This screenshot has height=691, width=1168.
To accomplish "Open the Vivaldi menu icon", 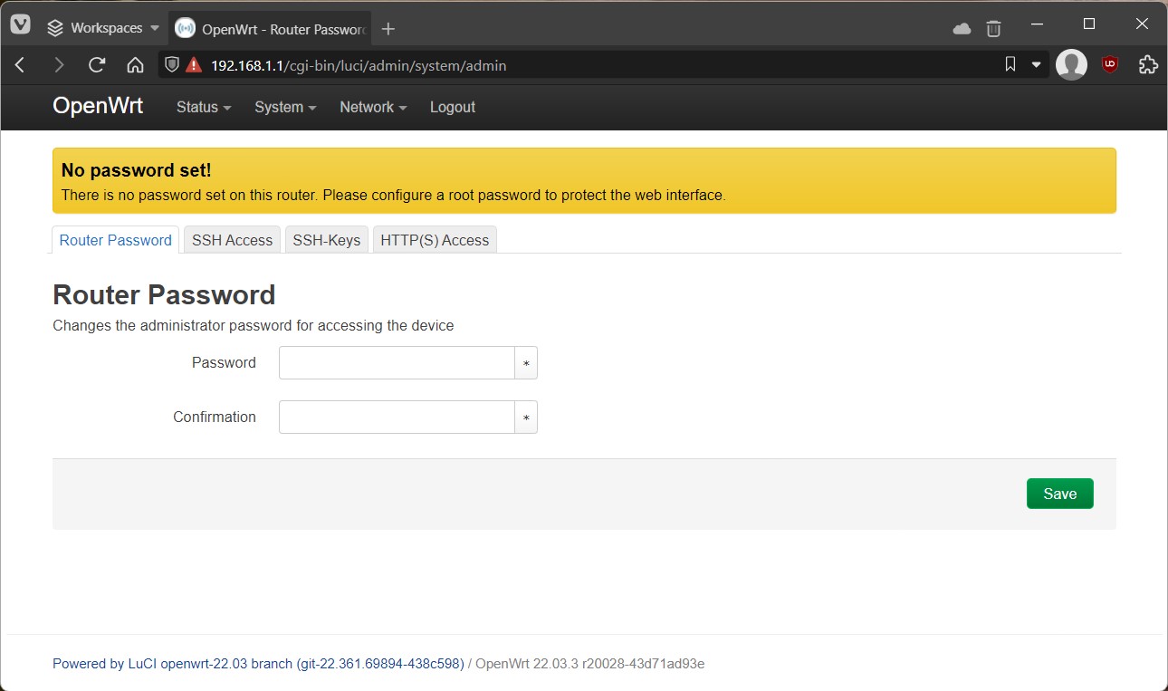I will click(20, 26).
